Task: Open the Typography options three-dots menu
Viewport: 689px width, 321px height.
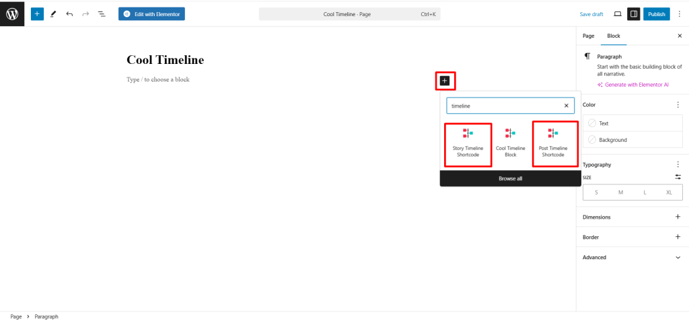Action: 678,164
